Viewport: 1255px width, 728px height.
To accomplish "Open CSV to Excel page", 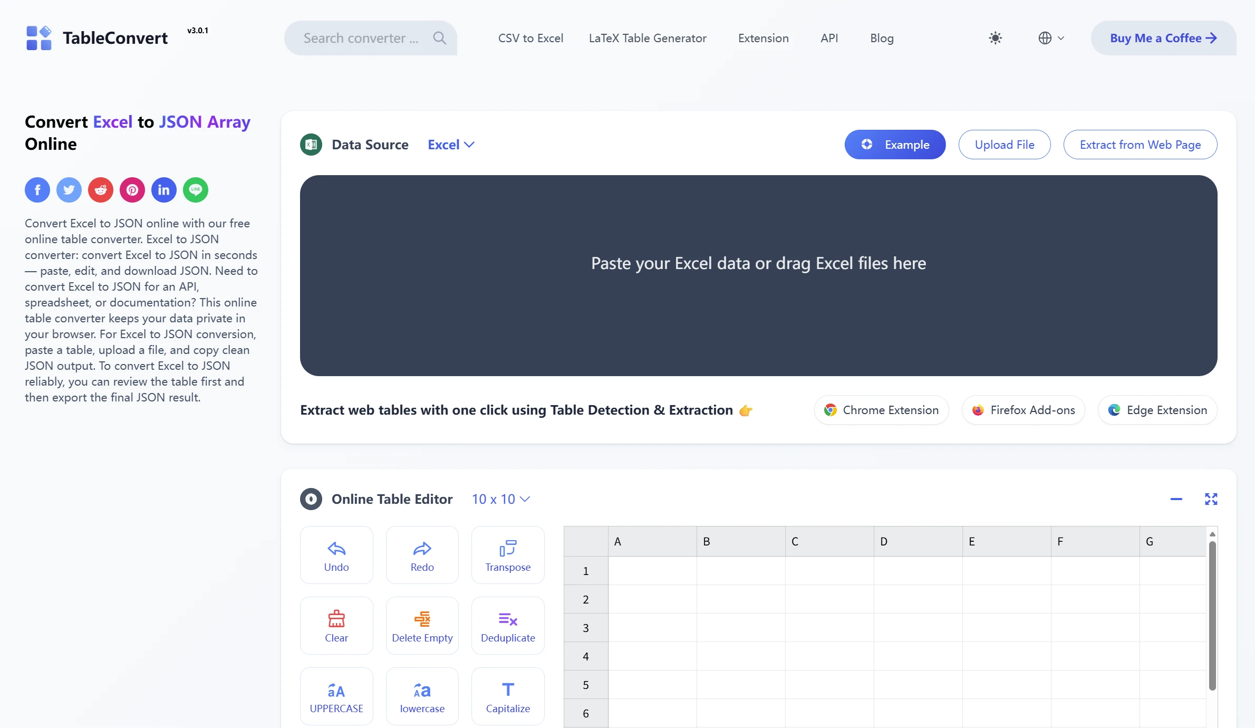I will tap(530, 38).
